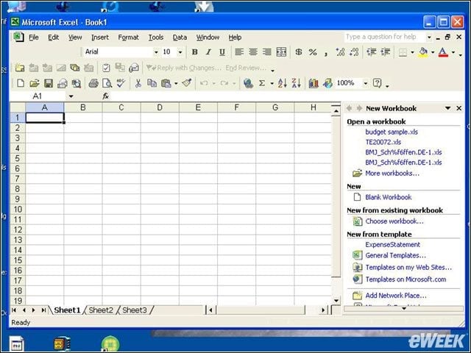The height and width of the screenshot is (353, 471).
Task: Open New Workbook pane menu arrow
Action: (447, 108)
